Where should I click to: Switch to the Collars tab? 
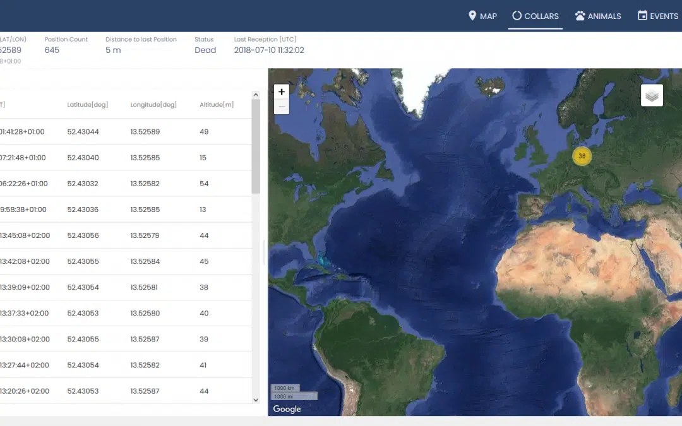pyautogui.click(x=535, y=16)
